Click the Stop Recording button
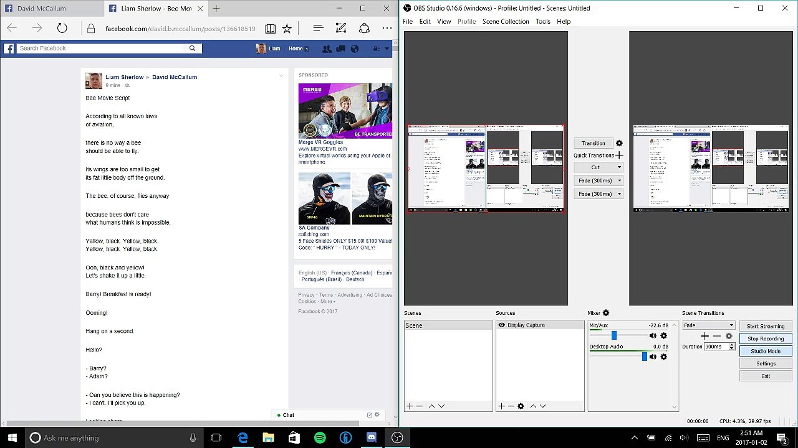 (765, 338)
